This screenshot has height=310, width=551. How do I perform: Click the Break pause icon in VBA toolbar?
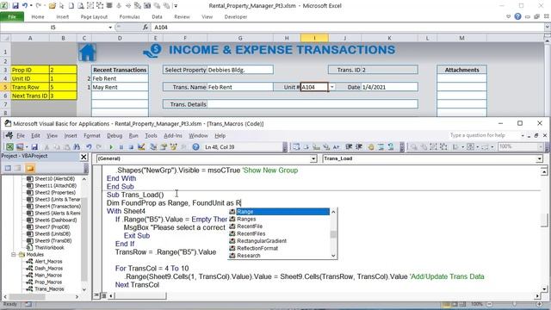[x=121, y=147]
